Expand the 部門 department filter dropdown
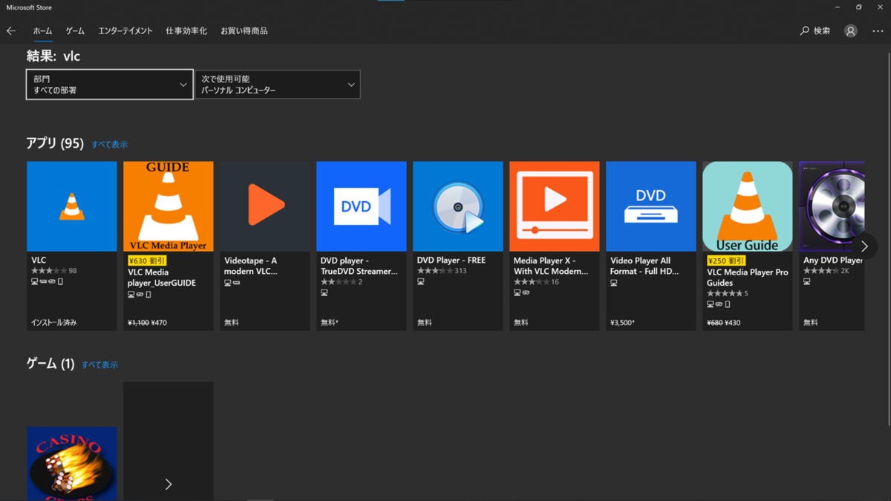Image resolution: width=891 pixels, height=501 pixels. pyautogui.click(x=110, y=85)
